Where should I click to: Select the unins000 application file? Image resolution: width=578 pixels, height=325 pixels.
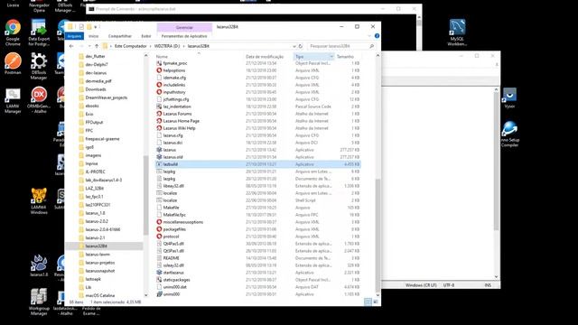click(x=172, y=294)
